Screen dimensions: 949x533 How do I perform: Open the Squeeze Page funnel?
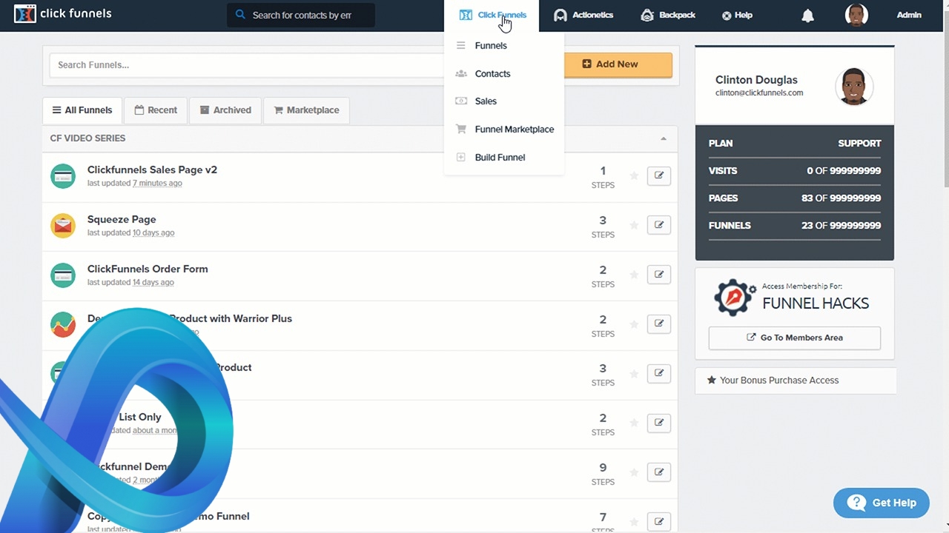[122, 219]
